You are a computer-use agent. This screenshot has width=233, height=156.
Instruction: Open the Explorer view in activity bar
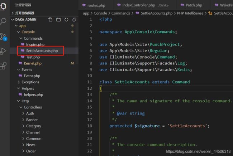pos(3,6)
